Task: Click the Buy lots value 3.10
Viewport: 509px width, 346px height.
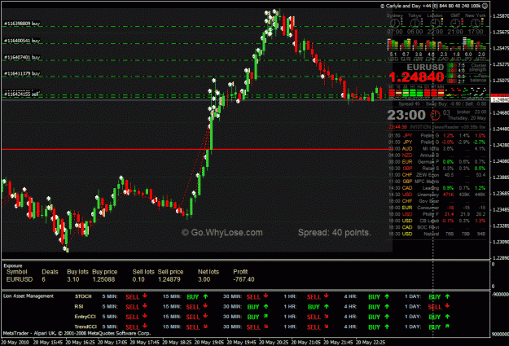Action: 73,279
